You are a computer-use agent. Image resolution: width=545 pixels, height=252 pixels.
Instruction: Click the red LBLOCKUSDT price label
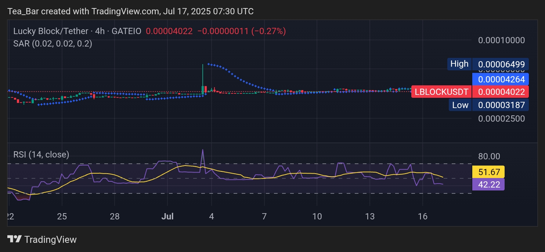pyautogui.click(x=441, y=91)
